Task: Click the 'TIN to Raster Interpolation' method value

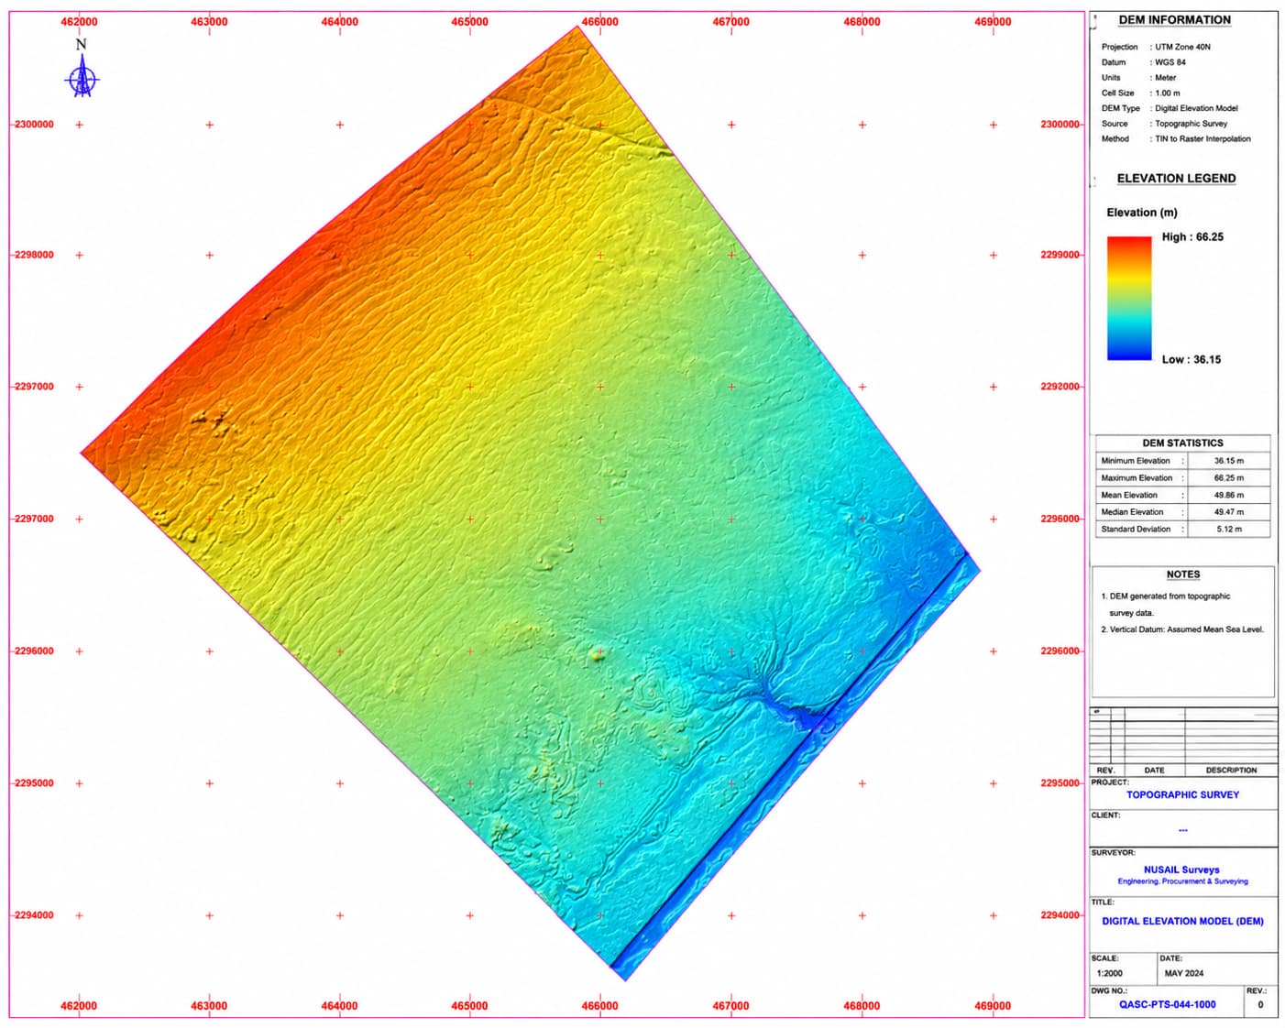Action: (1203, 139)
